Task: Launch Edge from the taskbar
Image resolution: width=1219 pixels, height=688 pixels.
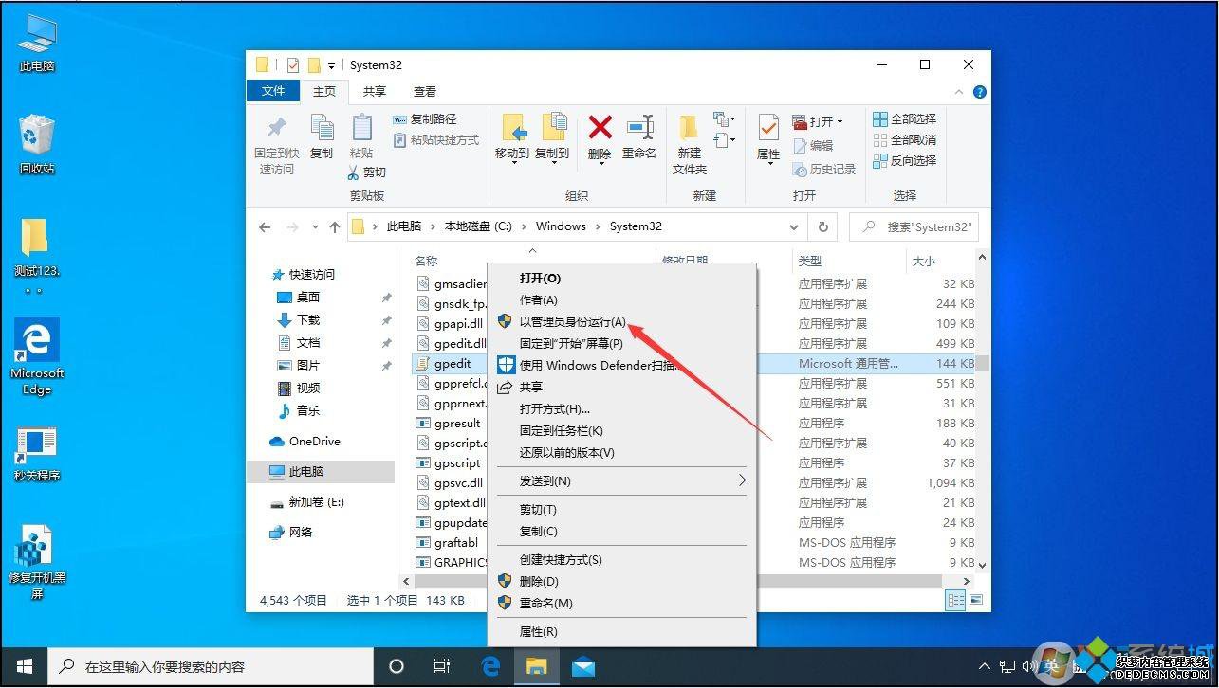Action: 490,666
